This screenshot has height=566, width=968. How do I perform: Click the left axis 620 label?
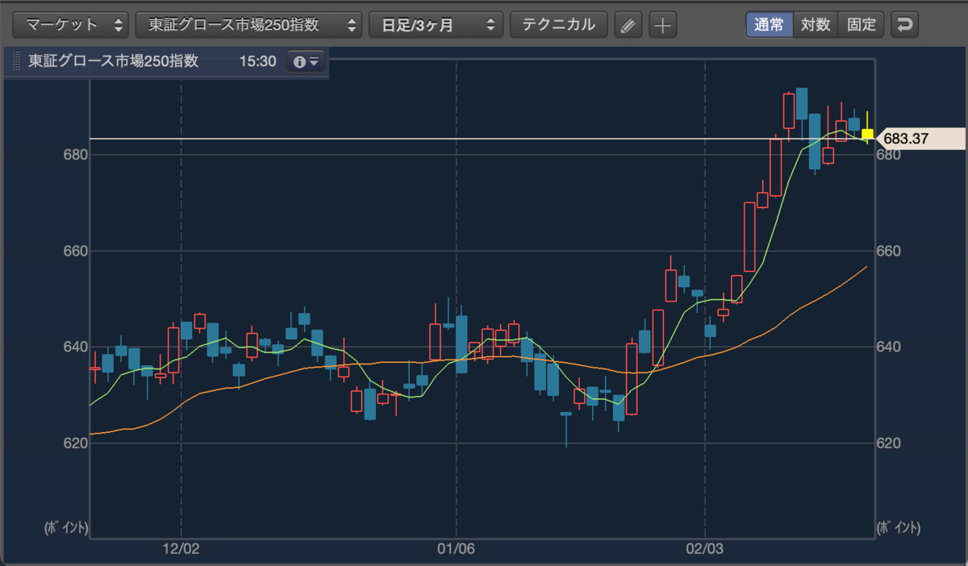pyautogui.click(x=74, y=443)
